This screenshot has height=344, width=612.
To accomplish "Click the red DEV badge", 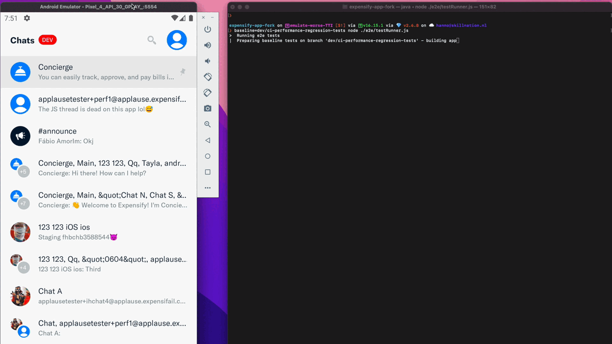I will 47,40.
